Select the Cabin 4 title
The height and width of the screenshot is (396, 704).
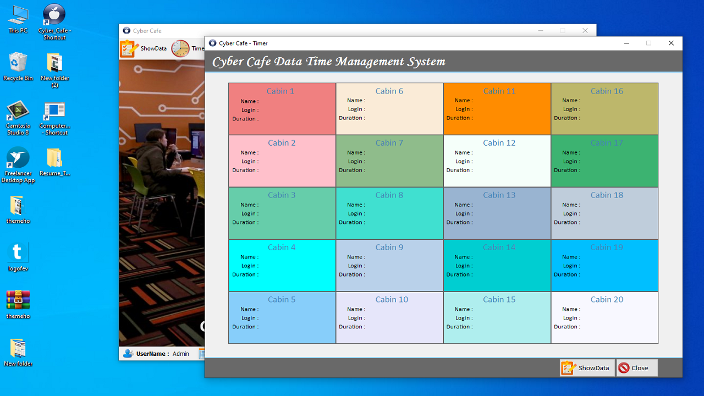click(282, 248)
